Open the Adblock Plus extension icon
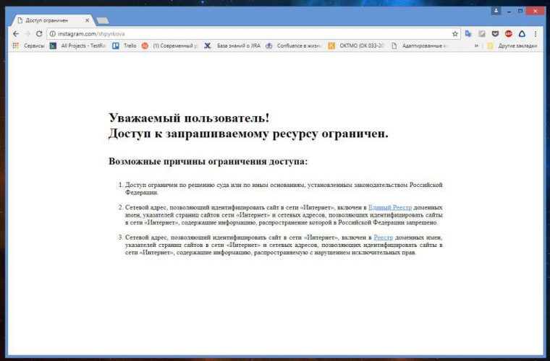 508,34
